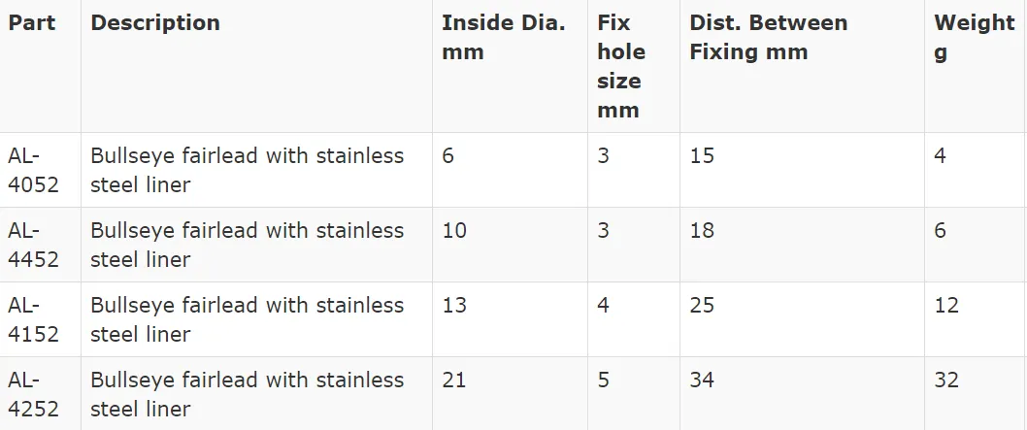
Task: Select part number AL-4152 cell
Action: click(33, 319)
